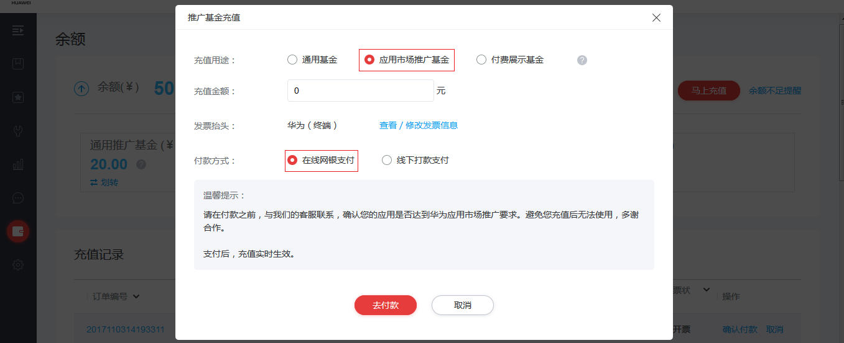Open order 2017110314193311 link

pyautogui.click(x=125, y=329)
